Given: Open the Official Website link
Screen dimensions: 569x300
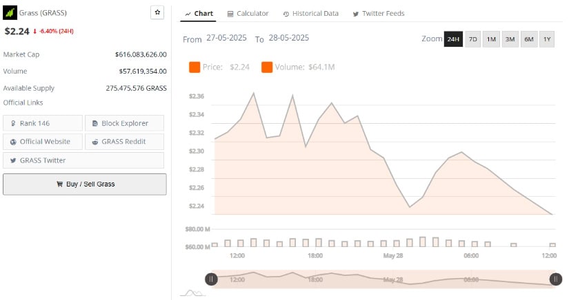Looking at the screenshot, I should (x=43, y=142).
